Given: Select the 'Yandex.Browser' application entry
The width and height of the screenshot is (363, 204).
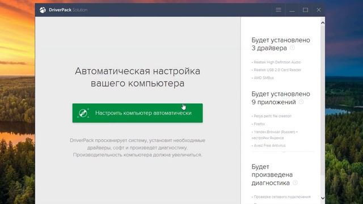Looking at the screenshot, I should (275, 135).
